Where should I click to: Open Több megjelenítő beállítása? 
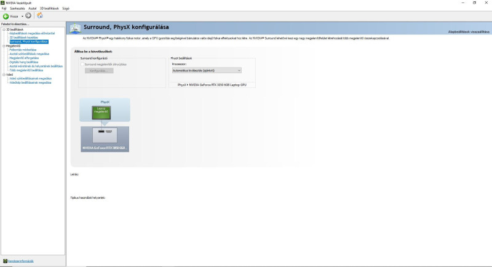coord(26,70)
